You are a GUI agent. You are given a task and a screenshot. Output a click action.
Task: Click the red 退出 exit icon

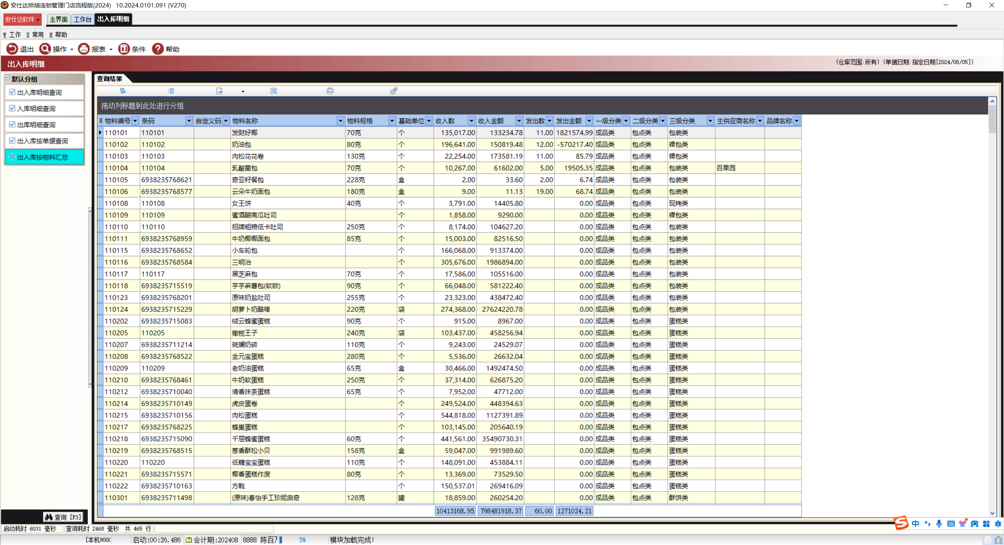[x=12, y=49]
